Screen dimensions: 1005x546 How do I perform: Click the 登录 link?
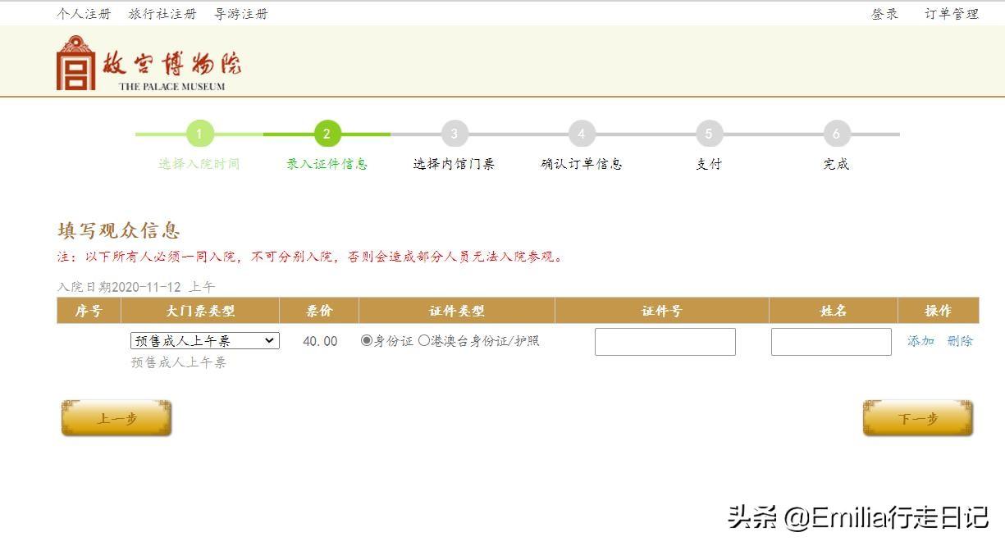pos(884,13)
